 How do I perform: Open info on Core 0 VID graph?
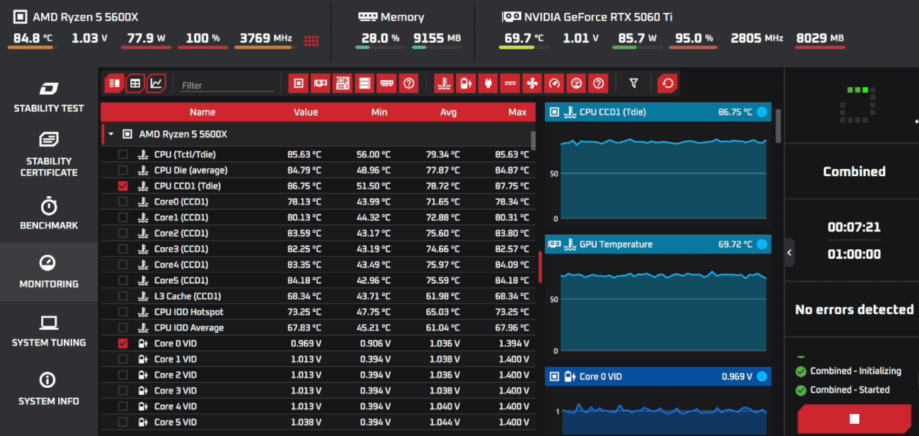tap(762, 377)
